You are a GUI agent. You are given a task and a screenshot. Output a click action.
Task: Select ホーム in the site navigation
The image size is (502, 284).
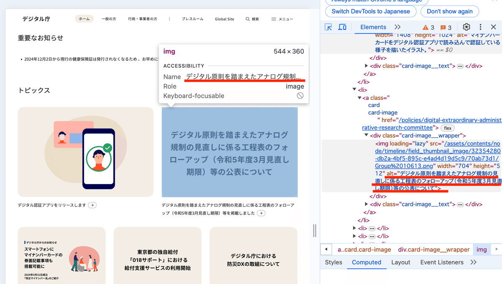pyautogui.click(x=84, y=19)
